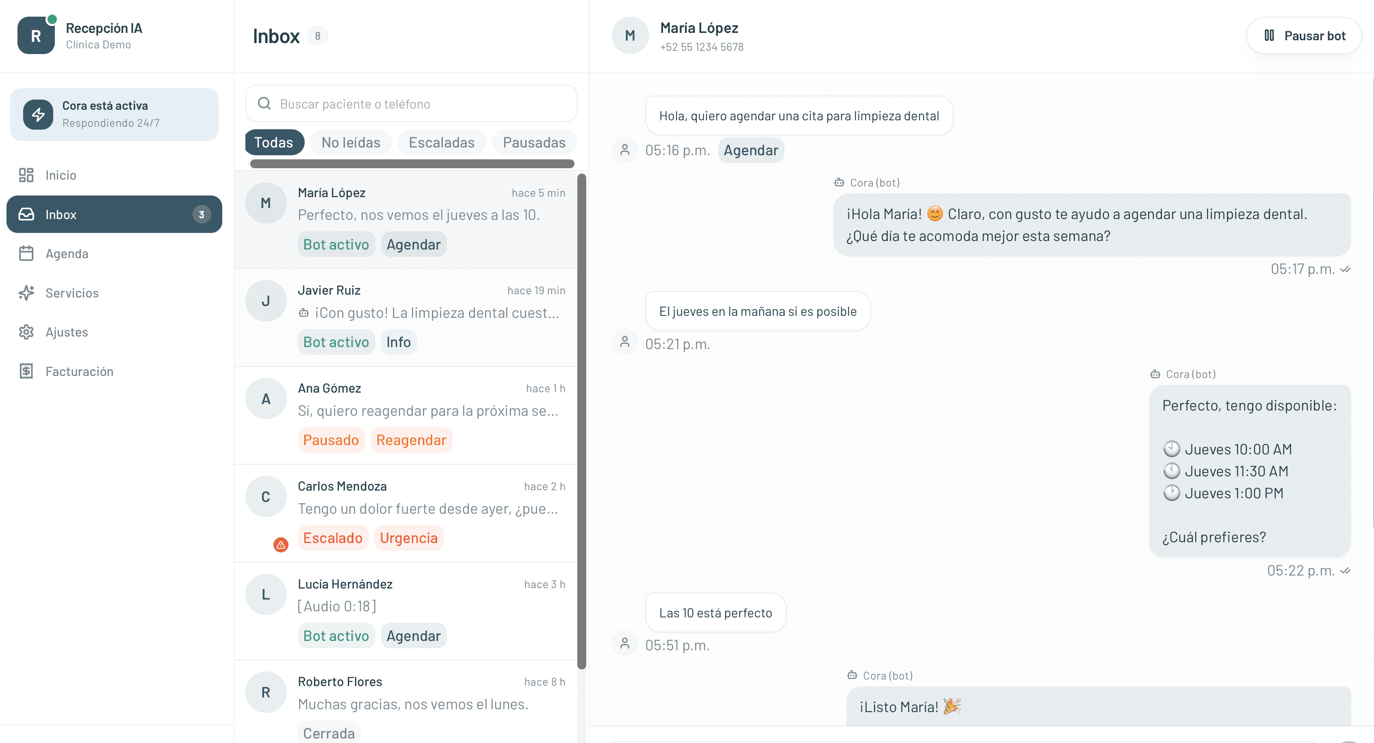Click the Pausar bot button
This screenshot has width=1374, height=743.
[1304, 36]
